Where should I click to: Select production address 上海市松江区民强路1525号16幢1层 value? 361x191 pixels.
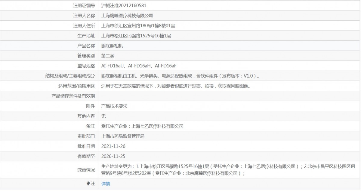pyautogui.click(x=136, y=36)
